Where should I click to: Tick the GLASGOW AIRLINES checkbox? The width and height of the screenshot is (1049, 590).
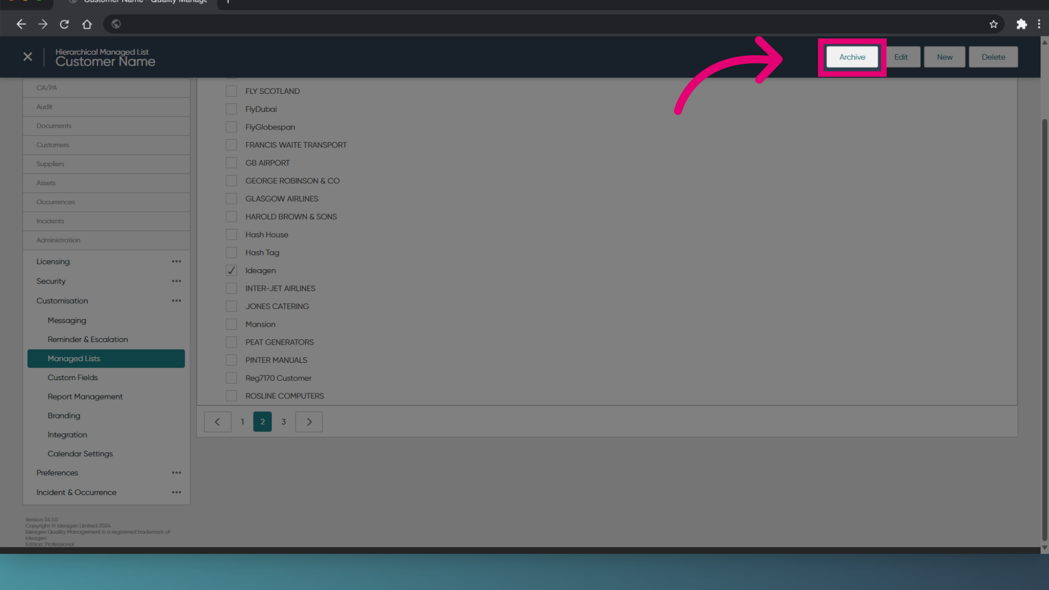pos(232,199)
